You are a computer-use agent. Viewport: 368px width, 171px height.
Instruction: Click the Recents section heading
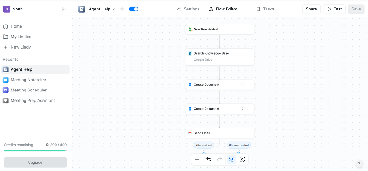pos(10,60)
